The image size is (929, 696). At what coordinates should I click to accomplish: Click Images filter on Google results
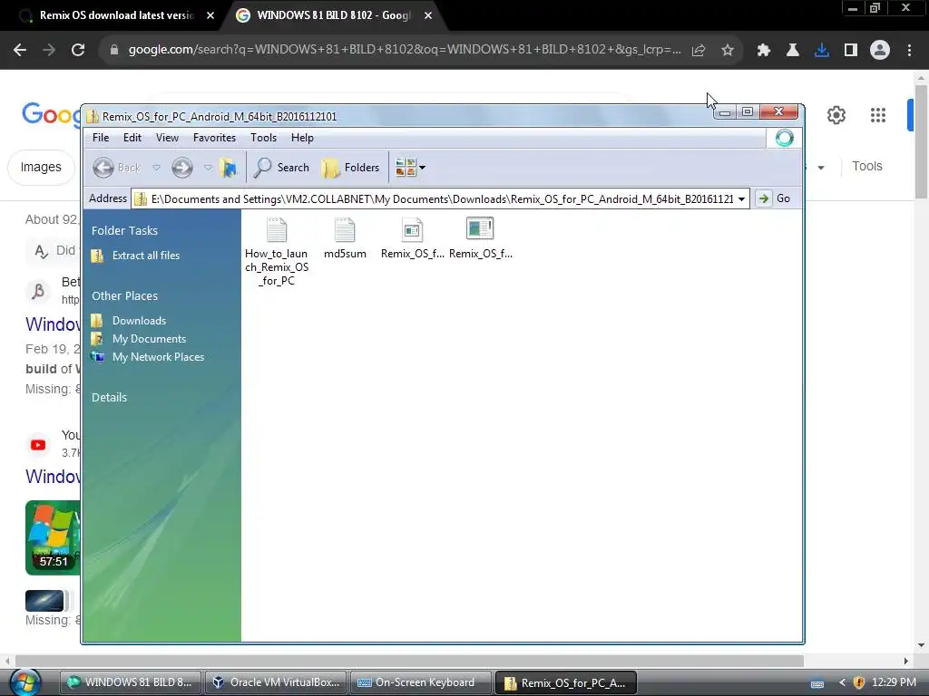click(x=41, y=168)
